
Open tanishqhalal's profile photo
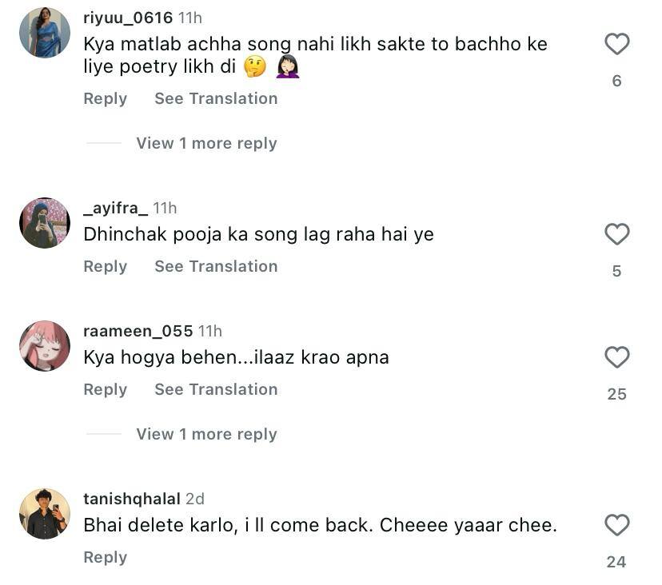click(x=45, y=514)
